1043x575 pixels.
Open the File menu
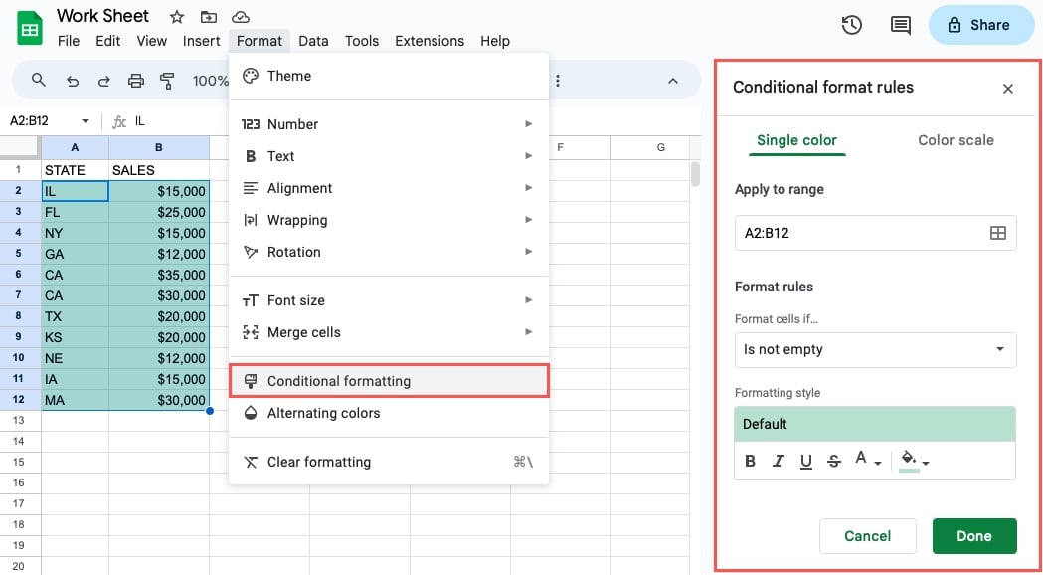pos(69,41)
